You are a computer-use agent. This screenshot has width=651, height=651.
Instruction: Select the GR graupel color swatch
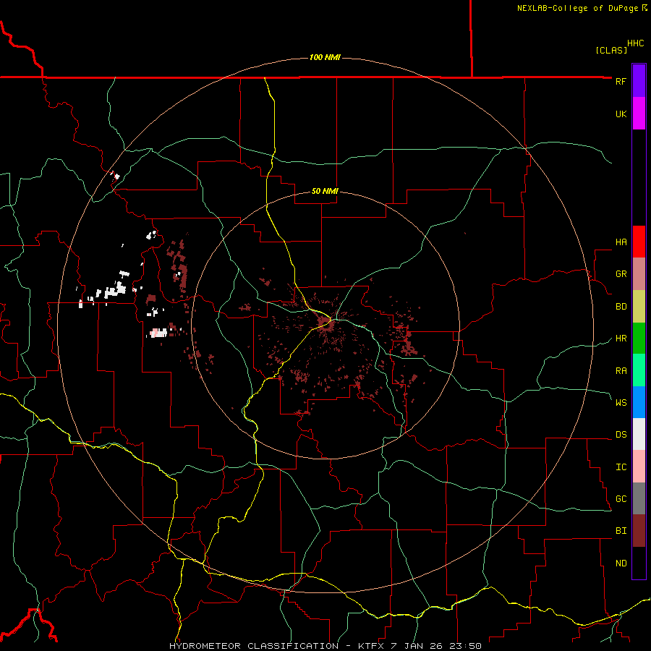(639, 273)
